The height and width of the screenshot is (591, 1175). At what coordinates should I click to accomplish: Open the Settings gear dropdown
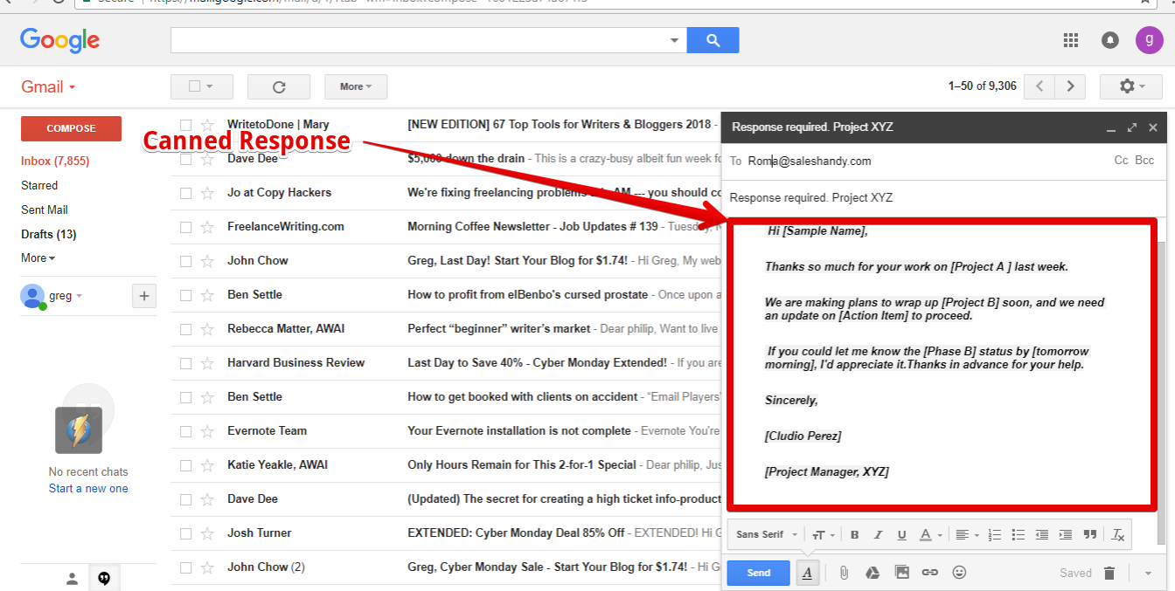pos(1130,86)
